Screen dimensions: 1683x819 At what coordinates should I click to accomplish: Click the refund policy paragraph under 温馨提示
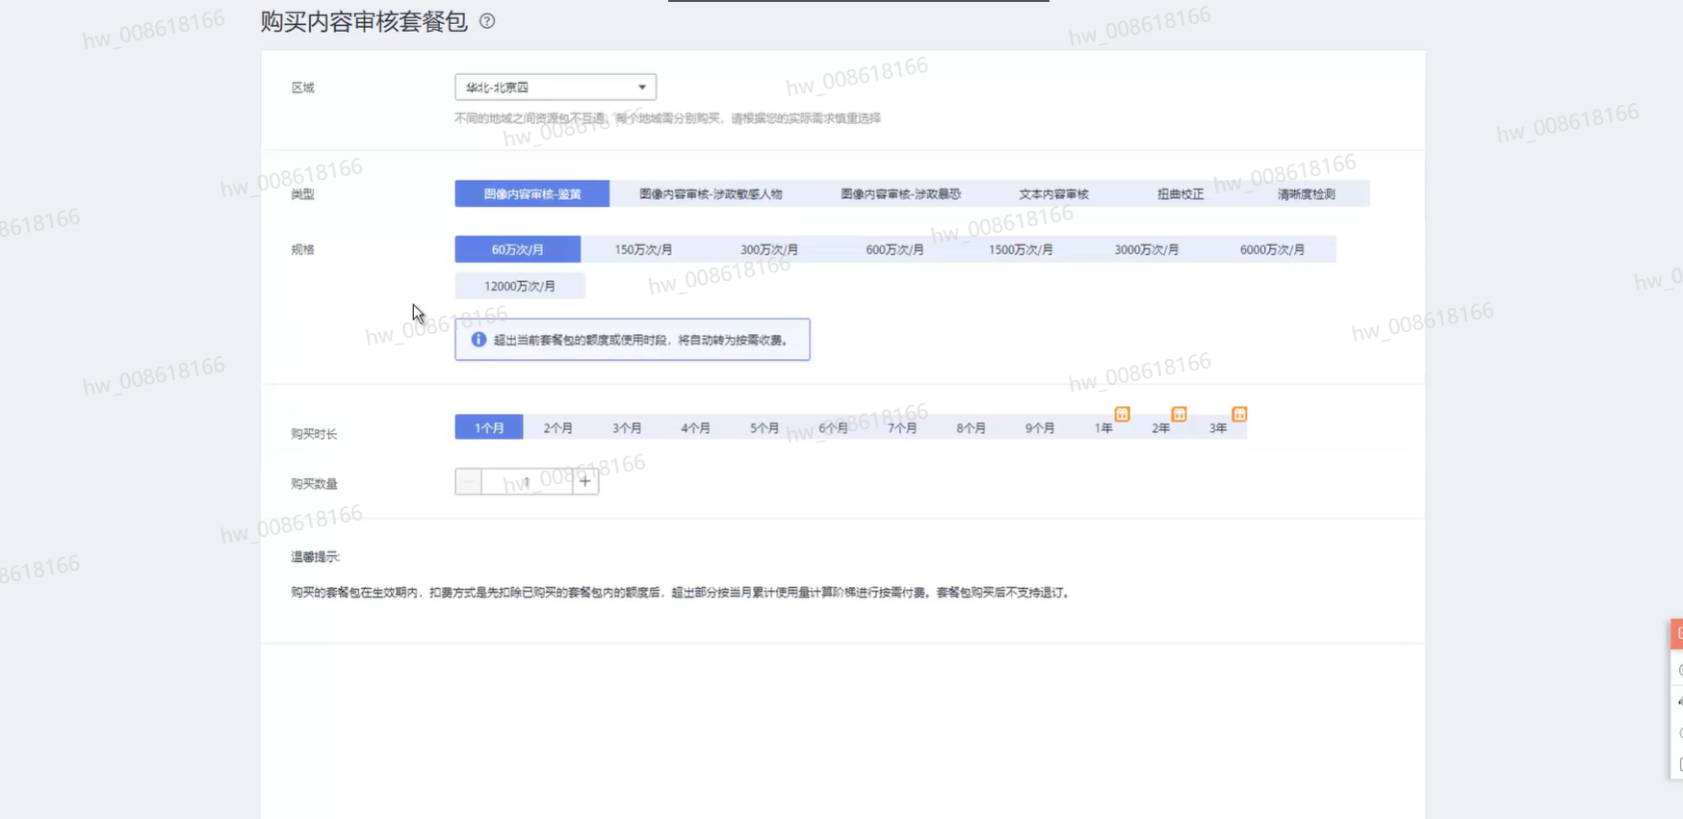tap(681, 593)
